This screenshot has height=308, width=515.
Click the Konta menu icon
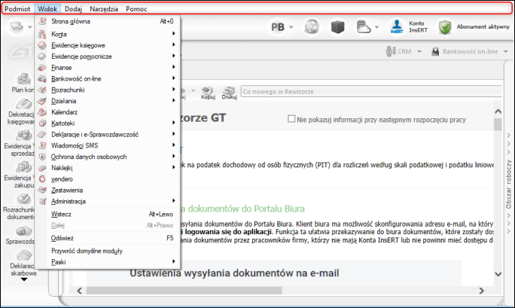42,34
